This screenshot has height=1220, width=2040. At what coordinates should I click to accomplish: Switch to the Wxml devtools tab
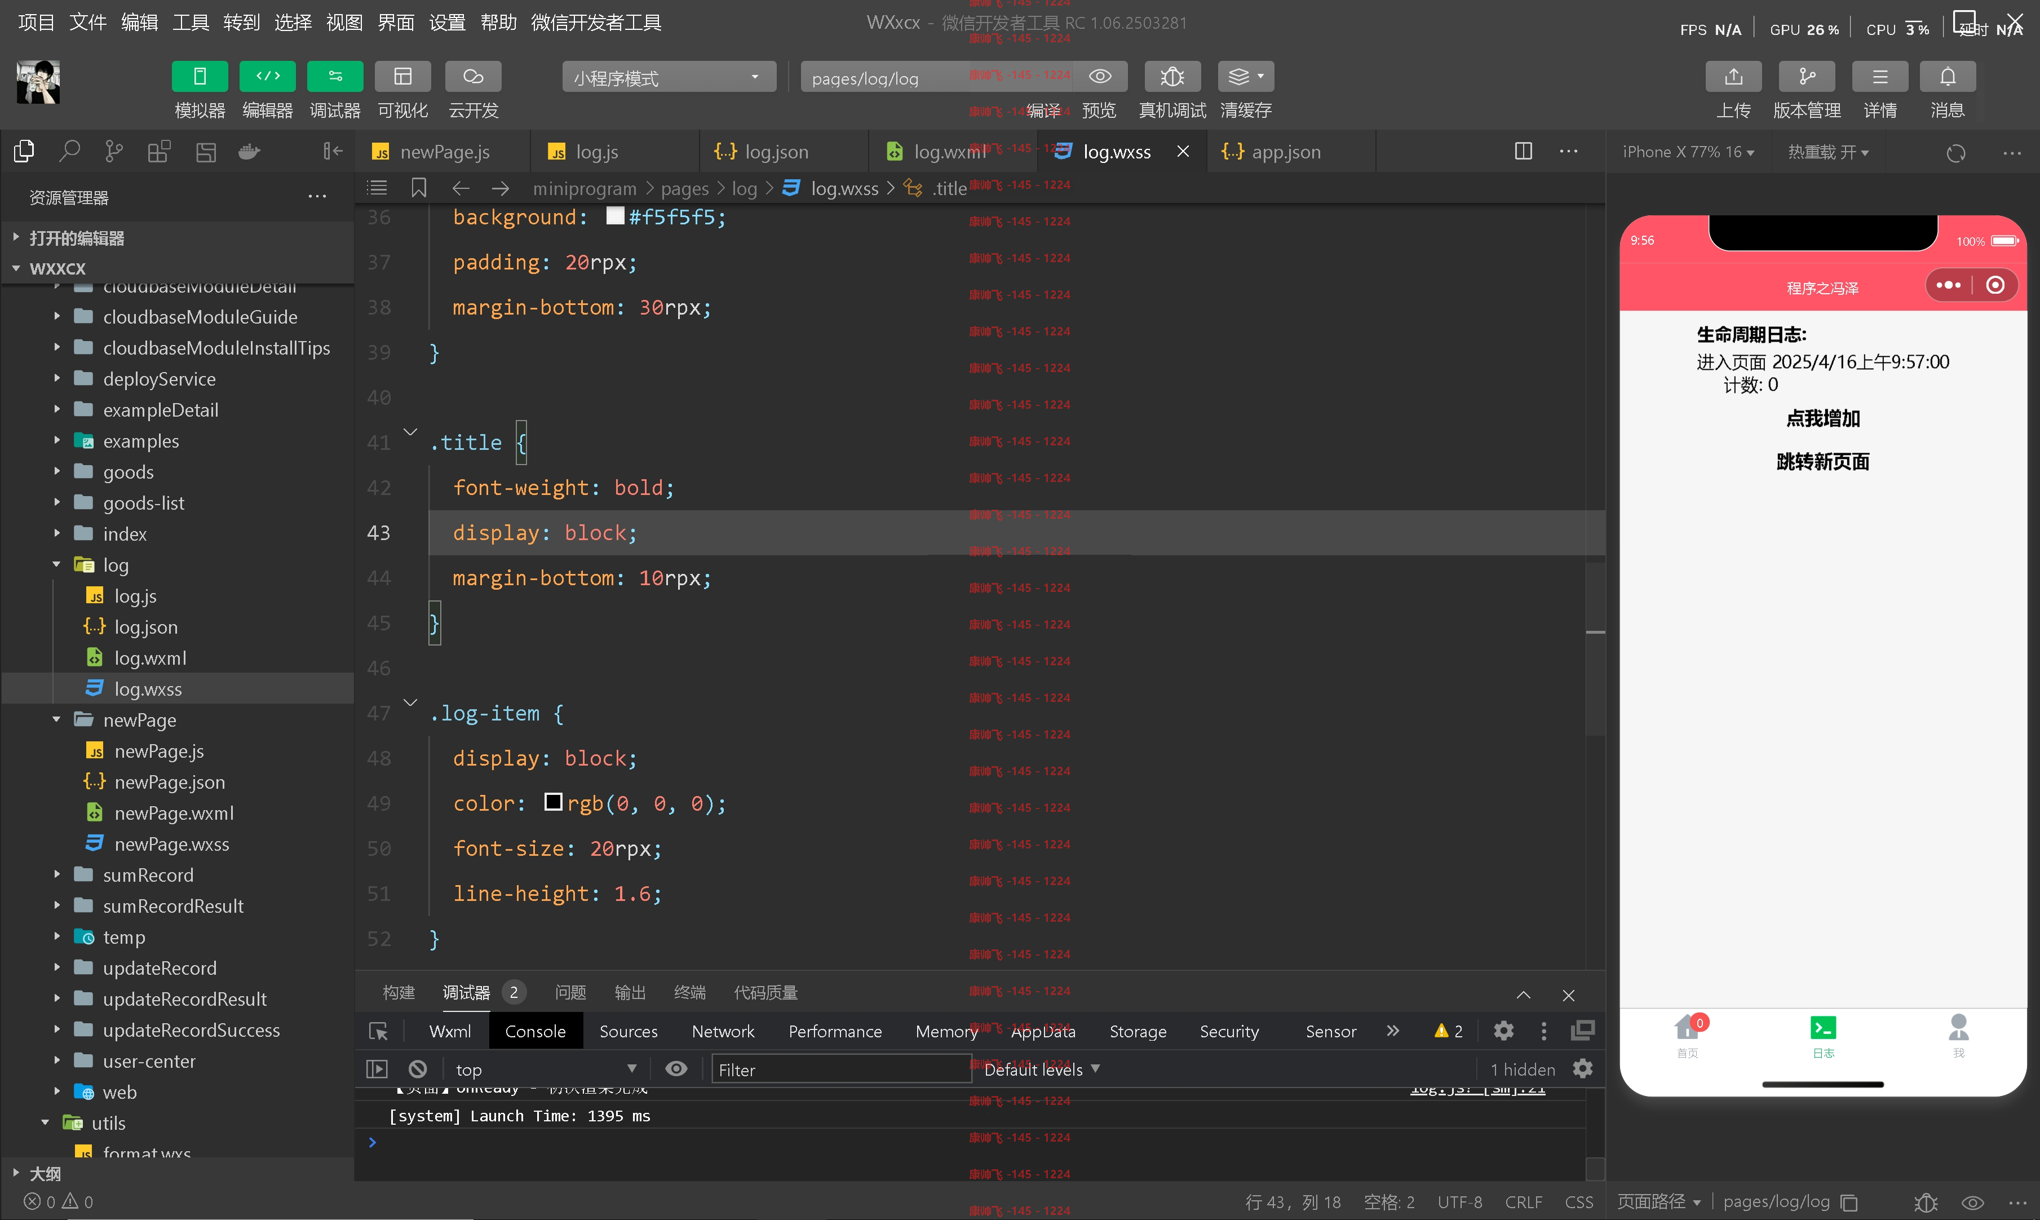[450, 1031]
